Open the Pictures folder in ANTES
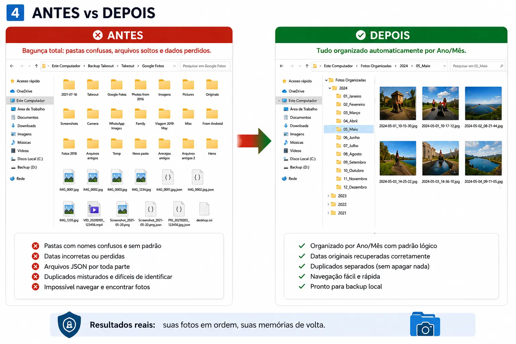Image resolution: width=516 pixels, height=344 pixels. pyautogui.click(x=188, y=88)
